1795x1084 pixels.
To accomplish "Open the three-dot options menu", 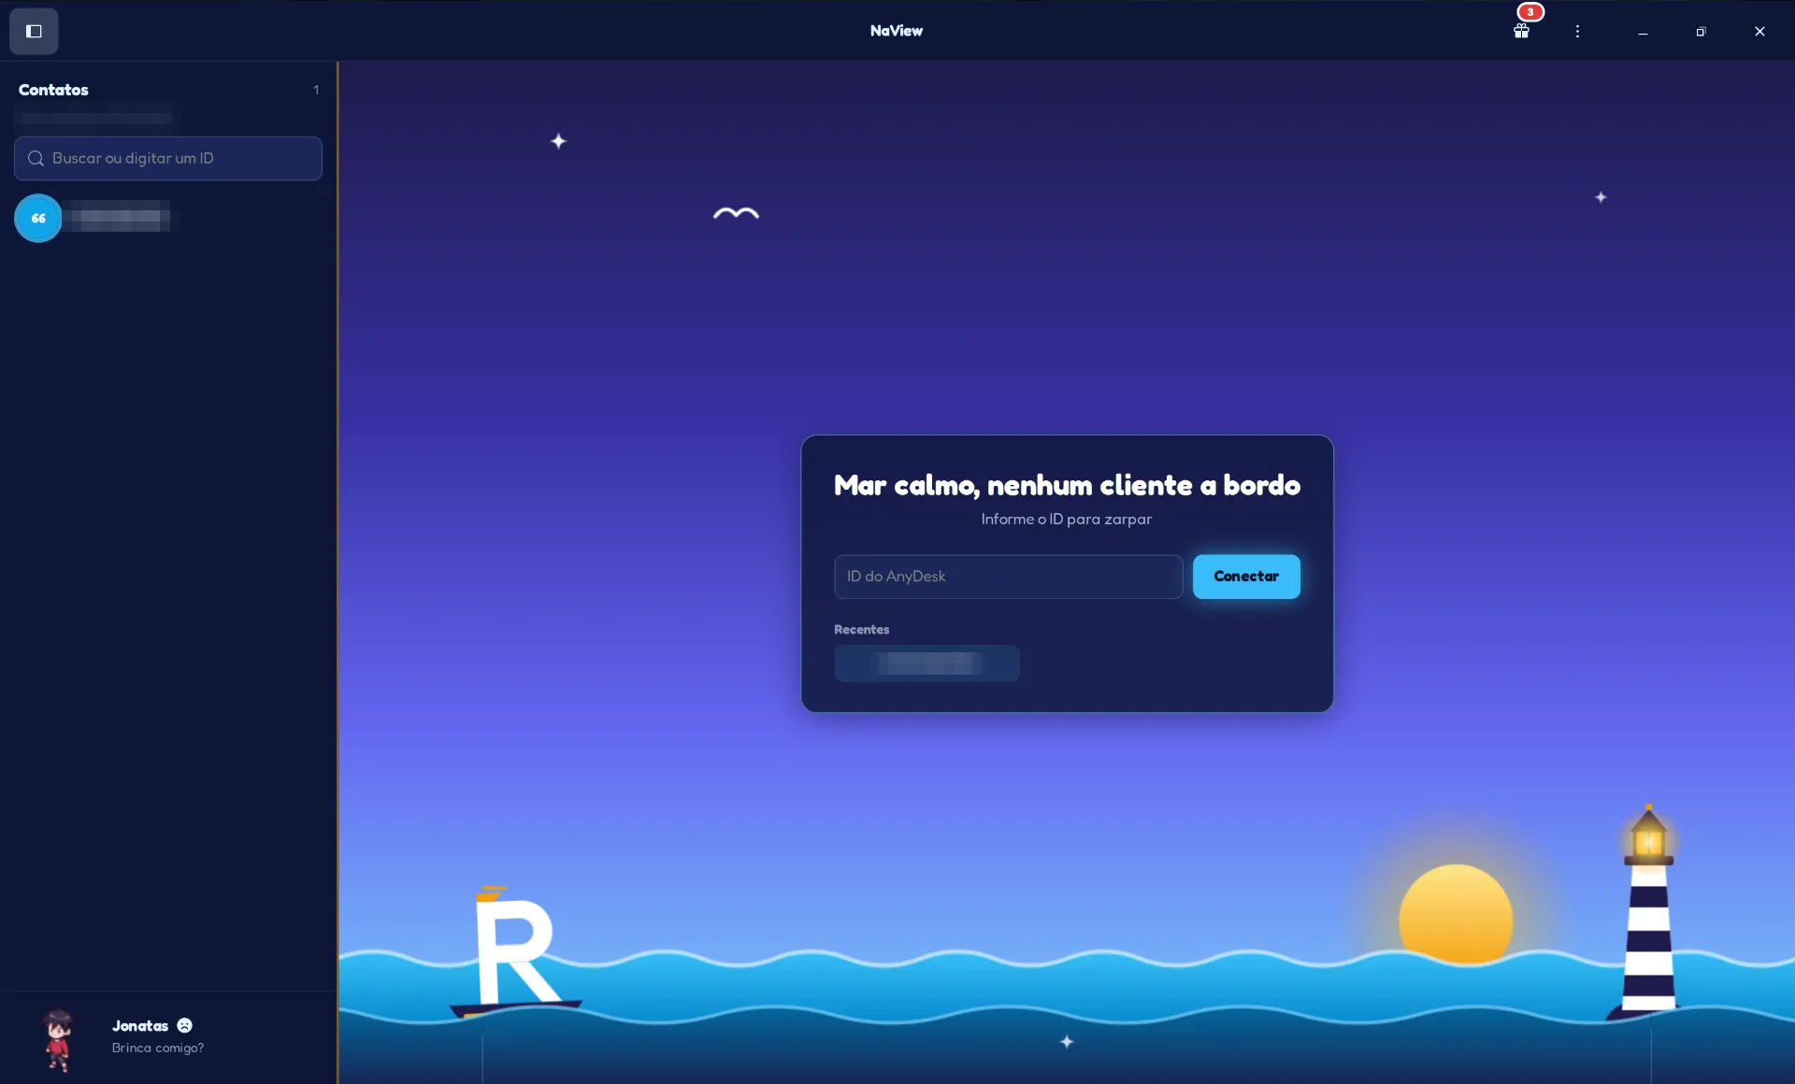I will pyautogui.click(x=1577, y=31).
